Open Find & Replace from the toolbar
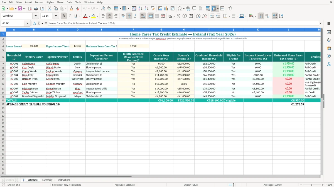 point(103,9)
